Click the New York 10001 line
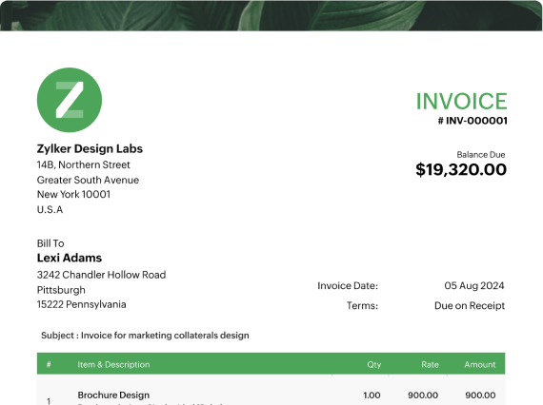This screenshot has height=405, width=543. (73, 194)
